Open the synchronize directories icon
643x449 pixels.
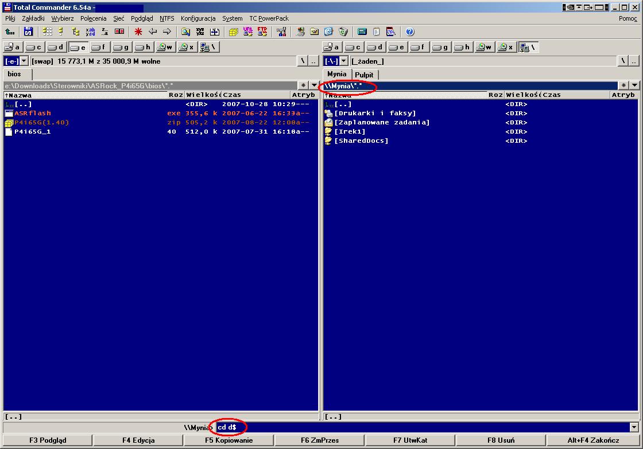[215, 32]
